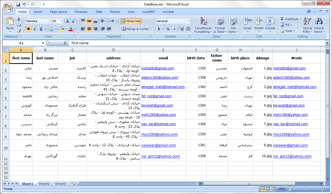Open the Tahoma font name dropdown
This screenshot has height=194, width=332.
coord(50,21)
